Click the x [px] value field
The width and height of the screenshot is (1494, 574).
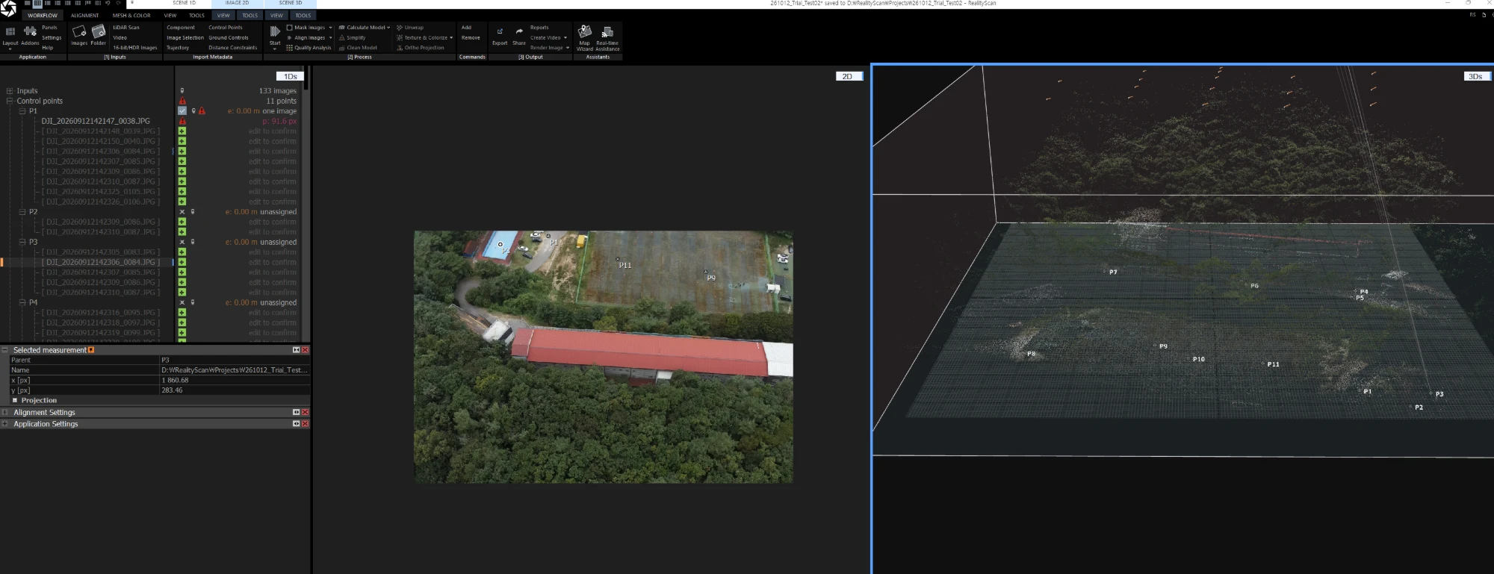(x=235, y=380)
